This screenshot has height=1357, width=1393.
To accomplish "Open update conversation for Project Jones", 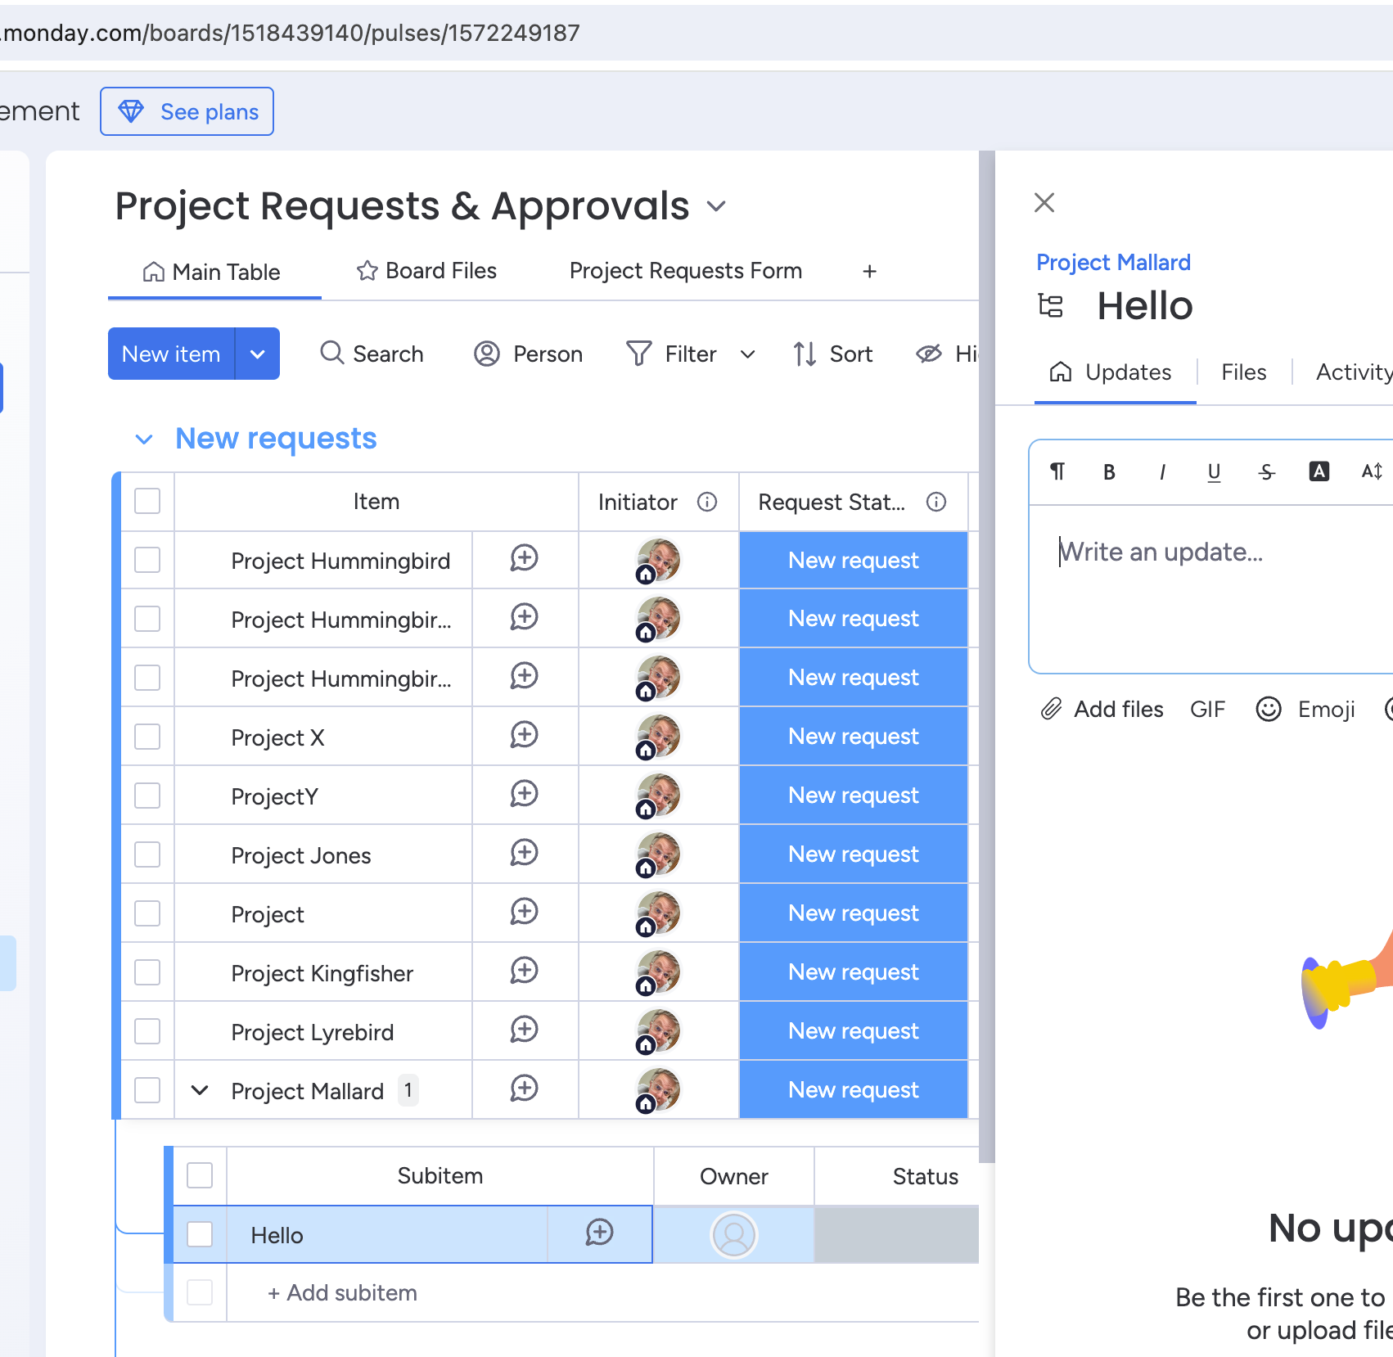I will pyautogui.click(x=524, y=854).
